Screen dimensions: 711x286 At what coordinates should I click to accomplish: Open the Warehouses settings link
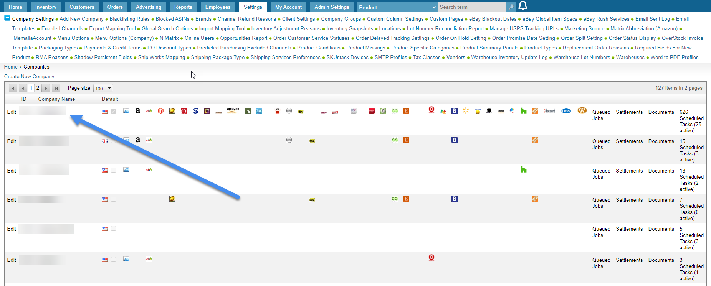click(630, 57)
